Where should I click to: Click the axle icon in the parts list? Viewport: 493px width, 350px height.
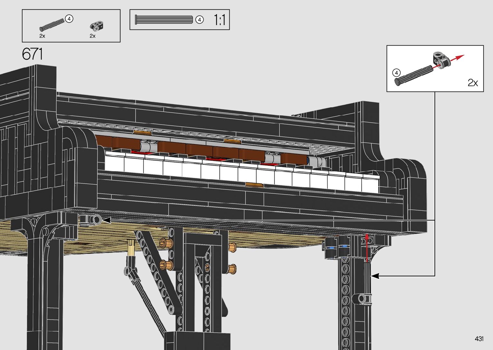click(52, 25)
